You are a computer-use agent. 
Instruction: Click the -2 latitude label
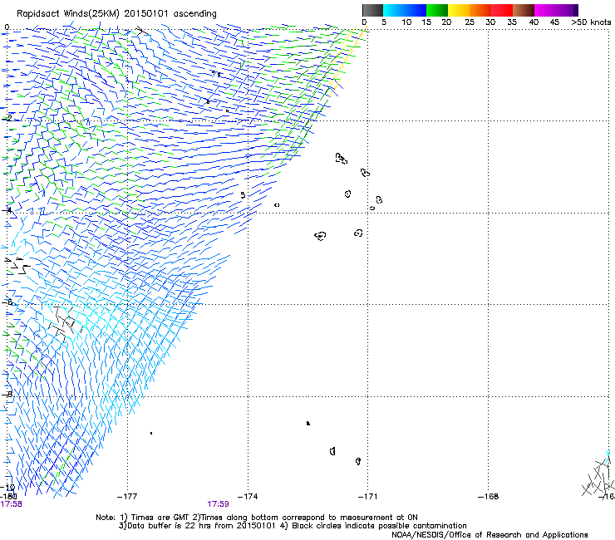tap(7, 119)
